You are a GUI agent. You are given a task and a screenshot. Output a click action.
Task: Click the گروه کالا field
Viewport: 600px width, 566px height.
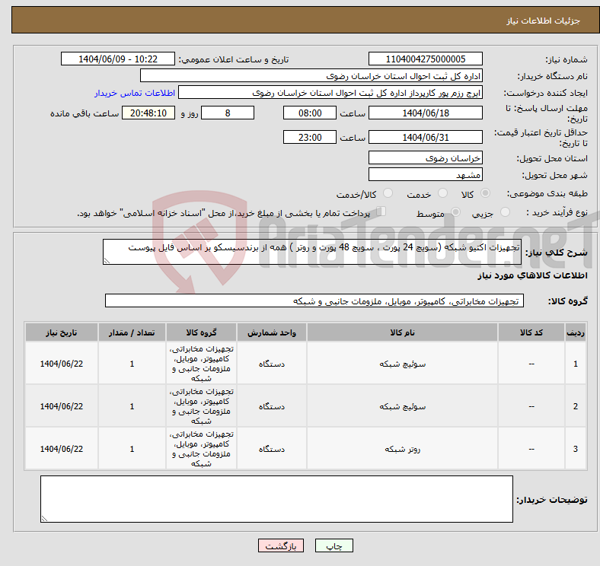coord(312,301)
